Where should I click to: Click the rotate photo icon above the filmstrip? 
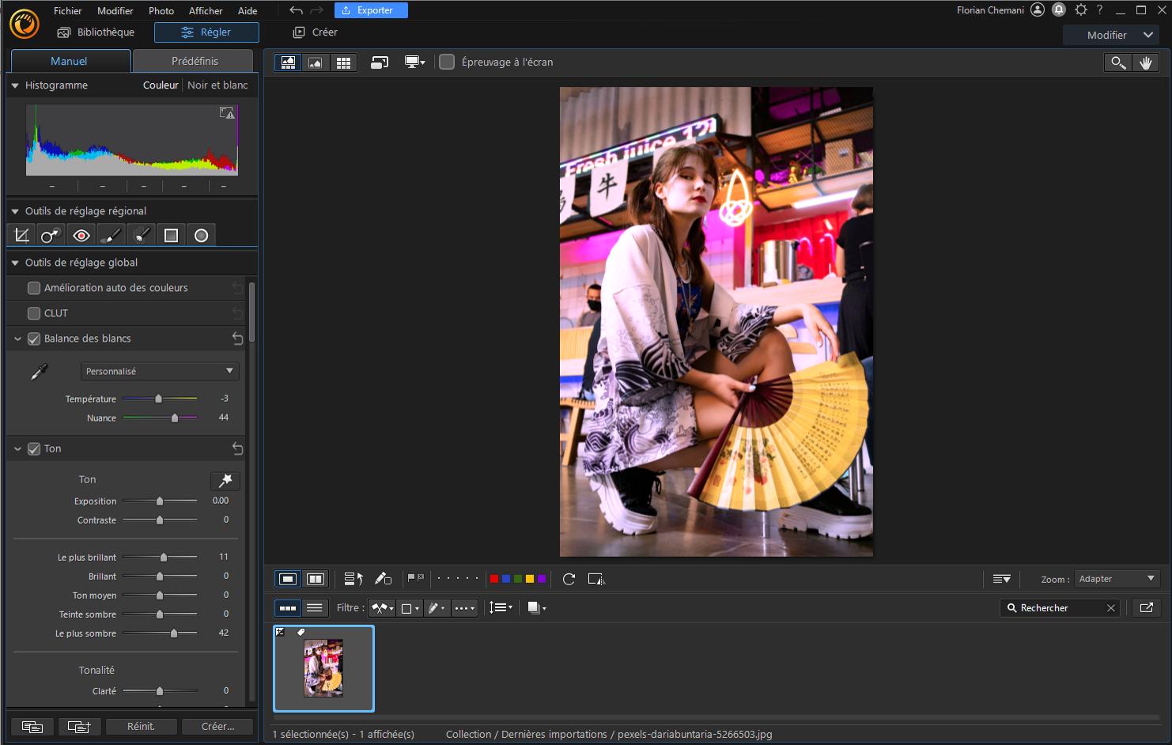click(x=569, y=579)
